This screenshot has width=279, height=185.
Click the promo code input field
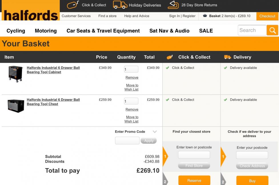[127, 141]
